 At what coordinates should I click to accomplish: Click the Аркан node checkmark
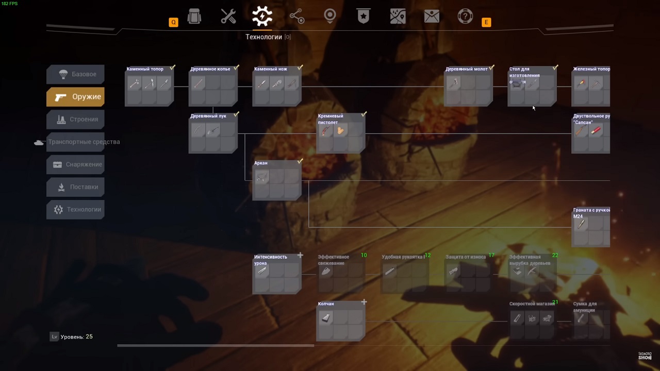300,161
